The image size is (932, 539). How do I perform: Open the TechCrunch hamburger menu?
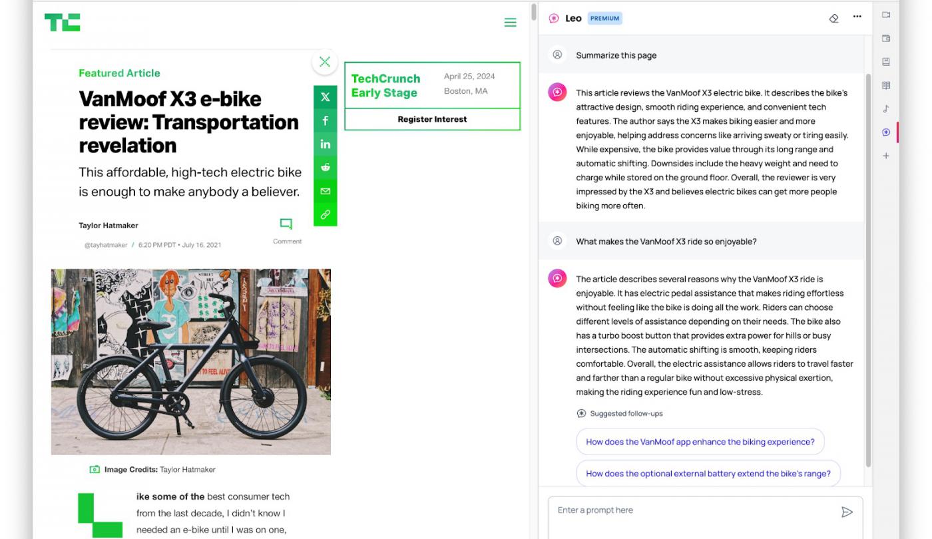coord(511,23)
